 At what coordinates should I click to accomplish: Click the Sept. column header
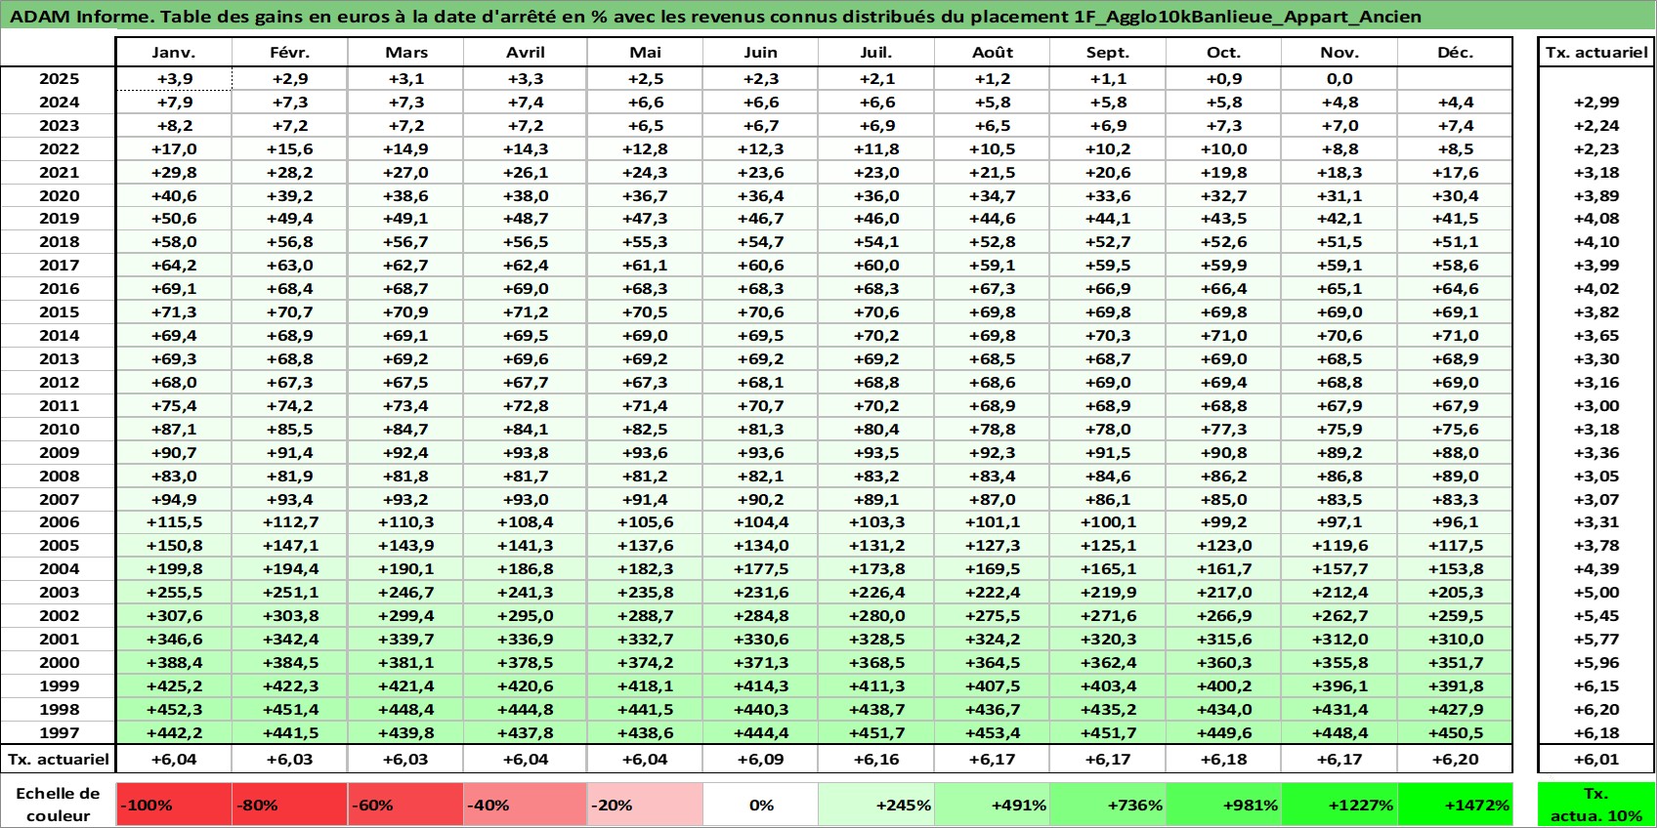pos(1108,53)
